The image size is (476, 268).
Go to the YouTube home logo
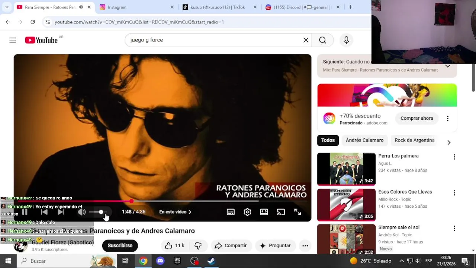point(41,40)
